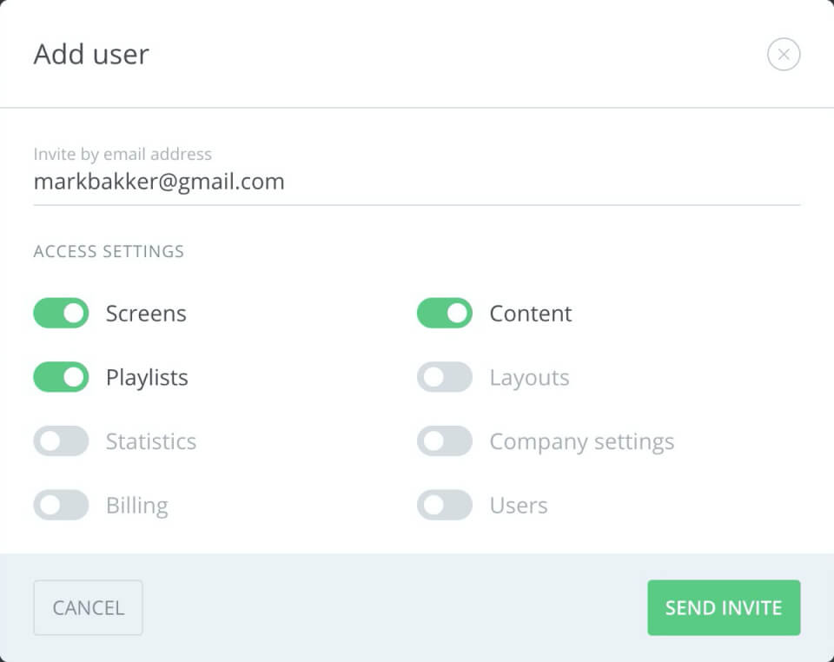Click the Layouts label text
Screen dimensions: 834x662
click(x=530, y=378)
